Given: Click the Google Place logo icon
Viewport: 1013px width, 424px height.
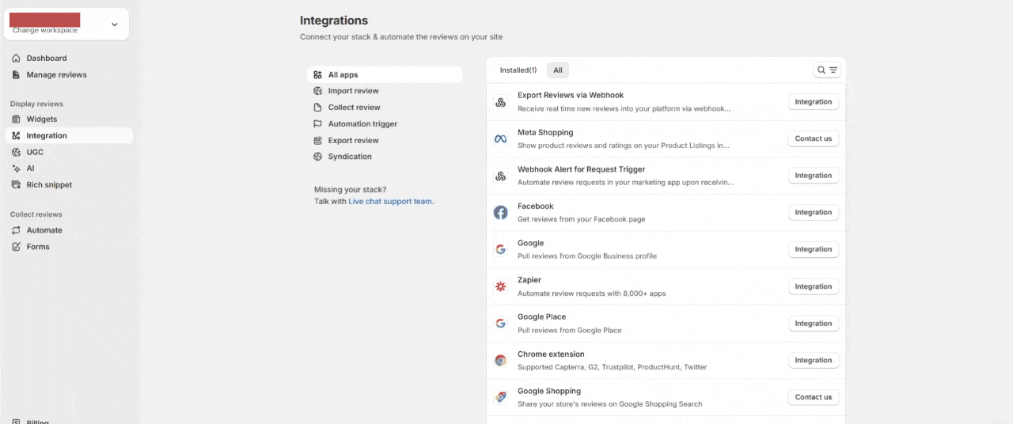Looking at the screenshot, I should point(500,324).
